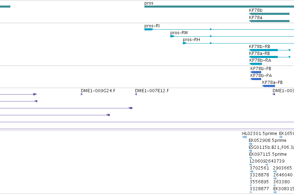
Task: Click the KP78a gene feature bar
Action: click(x=269, y=21)
